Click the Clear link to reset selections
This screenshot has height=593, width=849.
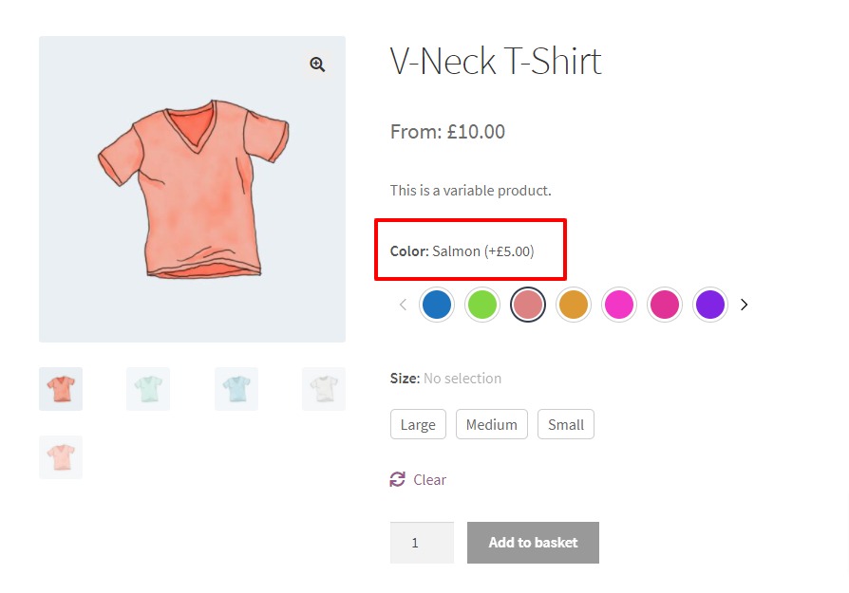pos(428,479)
